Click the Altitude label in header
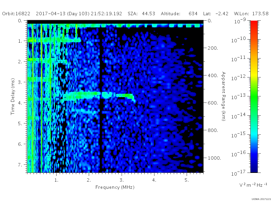 tap(170, 14)
